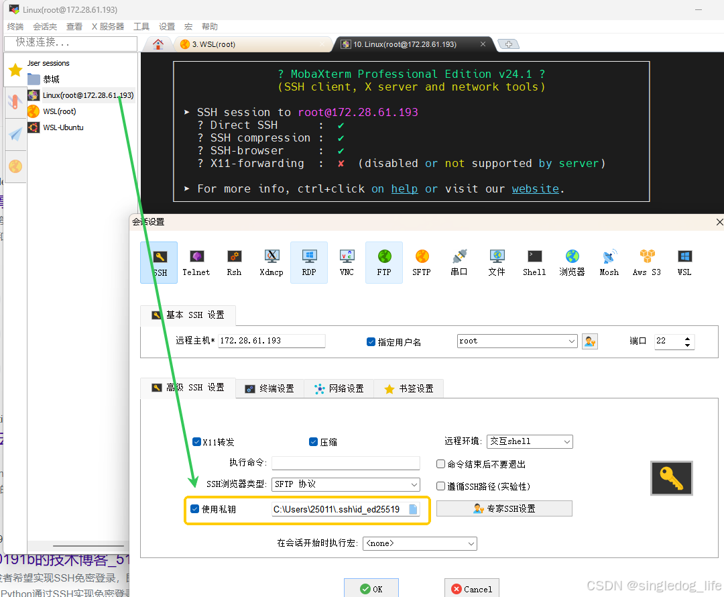Open the 宏 menu
This screenshot has width=724, height=597.
pos(188,27)
